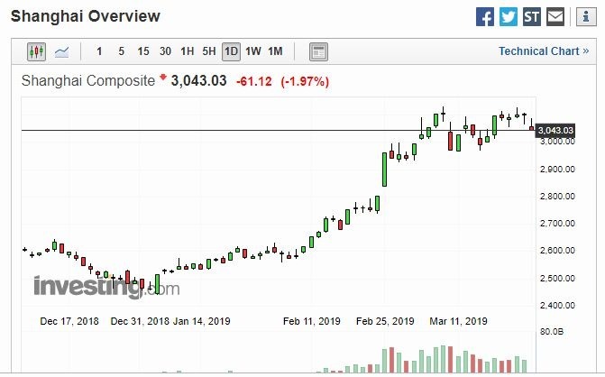Click the Feb 11, 2019 date label
This screenshot has height=377, width=605.
click(x=312, y=321)
